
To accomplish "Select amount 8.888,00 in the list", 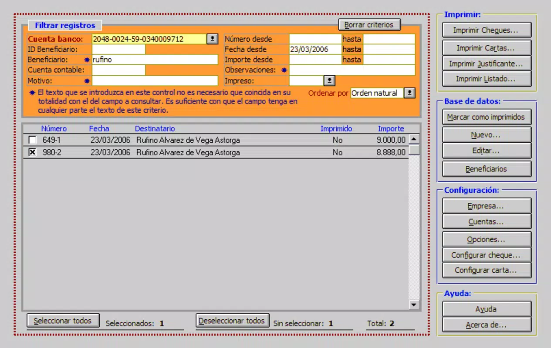I will click(x=391, y=152).
